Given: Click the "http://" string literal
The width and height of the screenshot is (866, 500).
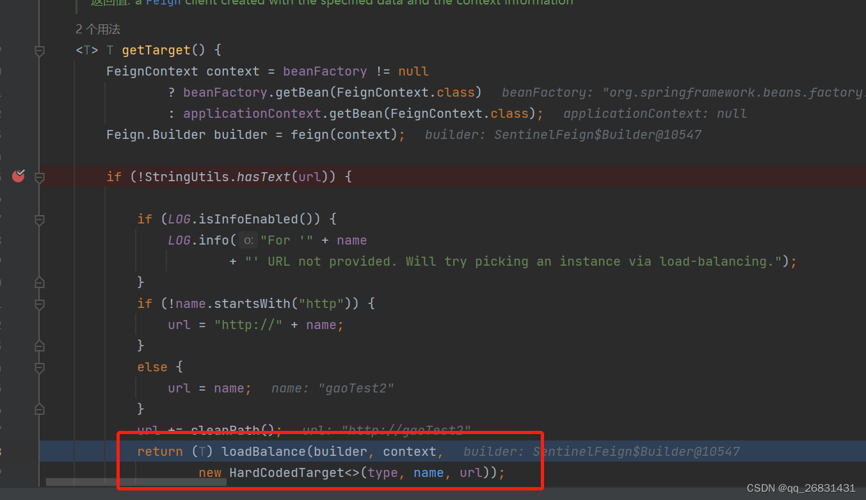Looking at the screenshot, I should point(248,325).
